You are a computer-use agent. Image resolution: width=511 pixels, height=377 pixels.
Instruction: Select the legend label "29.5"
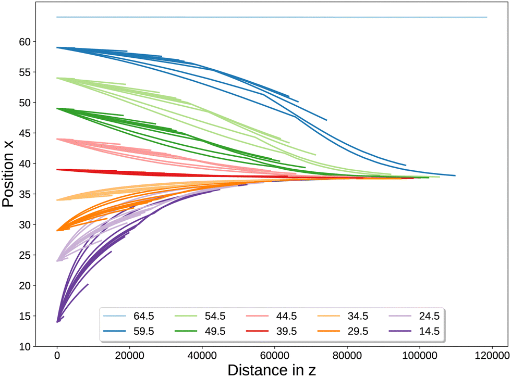358,331
